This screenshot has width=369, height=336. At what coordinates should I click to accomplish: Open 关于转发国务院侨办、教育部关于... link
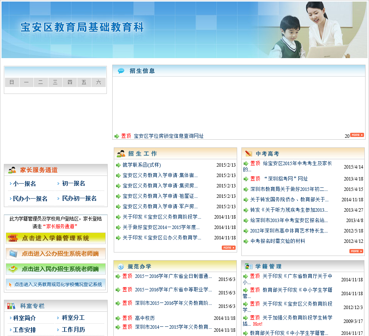[289, 200]
